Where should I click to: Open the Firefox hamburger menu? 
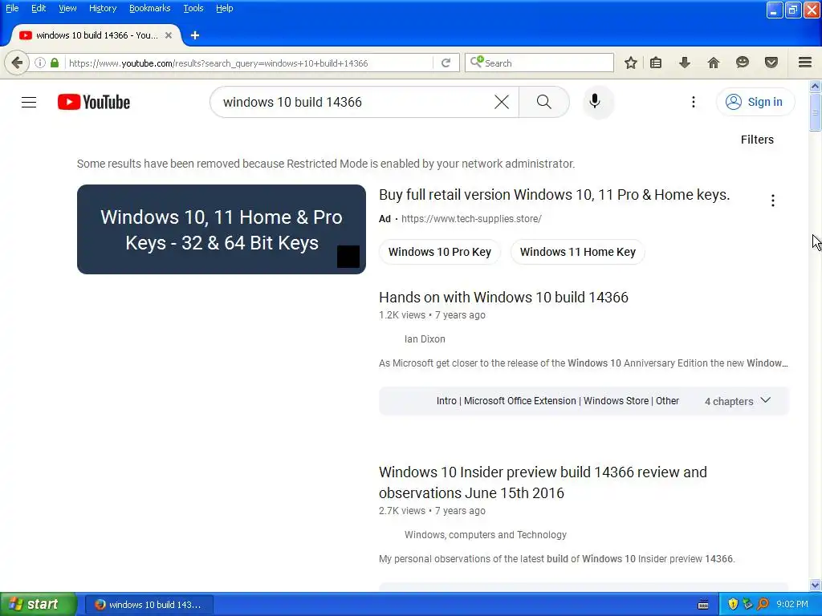pyautogui.click(x=805, y=63)
